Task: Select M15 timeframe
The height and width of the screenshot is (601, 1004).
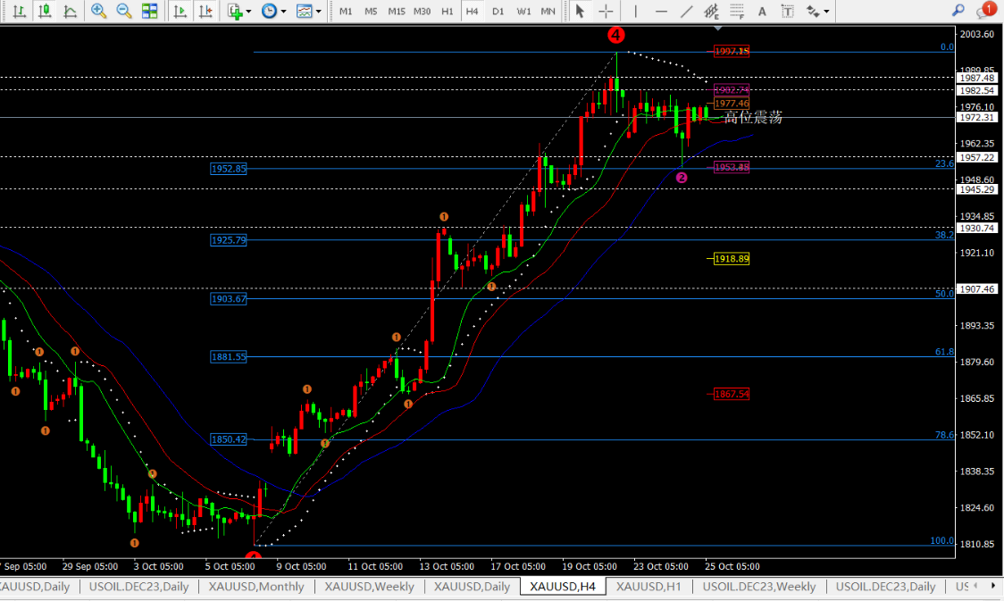Action: (397, 12)
